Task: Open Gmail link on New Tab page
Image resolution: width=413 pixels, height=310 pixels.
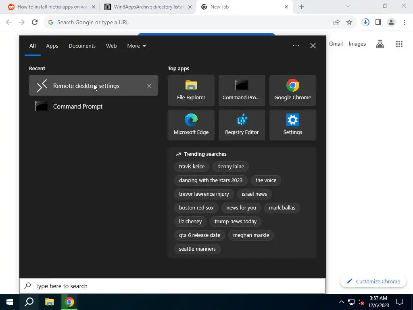Action: pyautogui.click(x=336, y=44)
